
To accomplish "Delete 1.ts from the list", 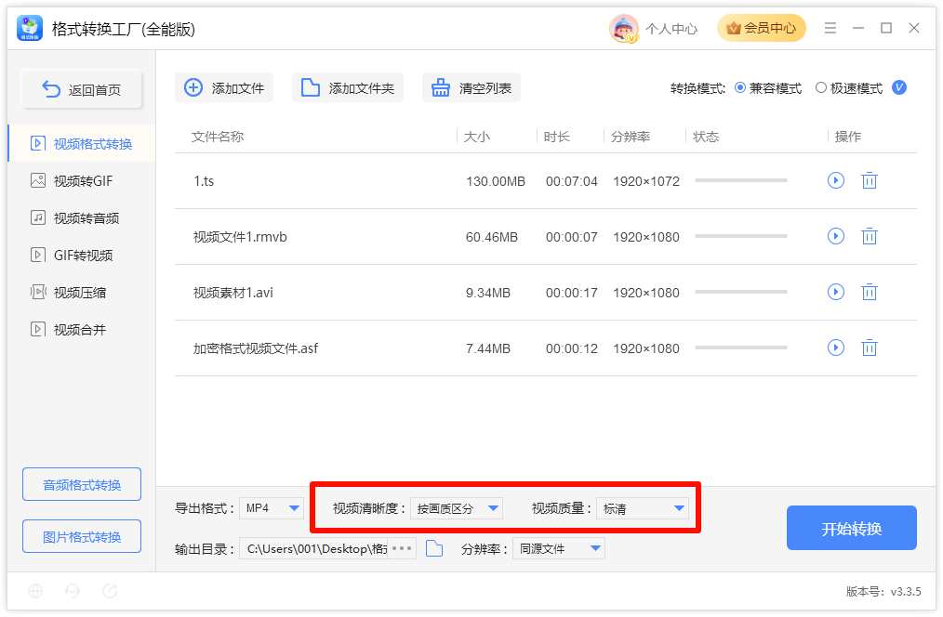I will (869, 180).
